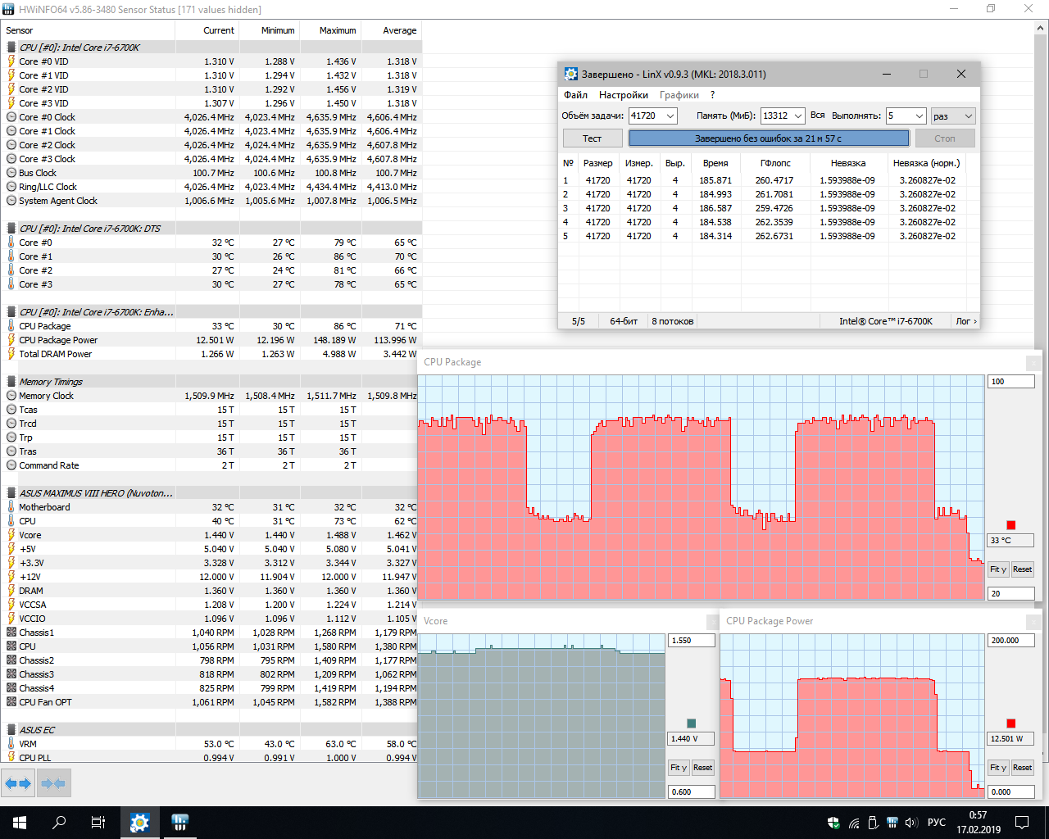Click the Время column header in LinX
The image size is (1049, 839).
[x=715, y=163]
